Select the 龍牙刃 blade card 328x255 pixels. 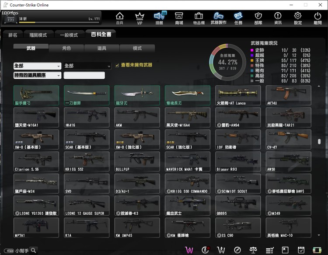pos(137,95)
